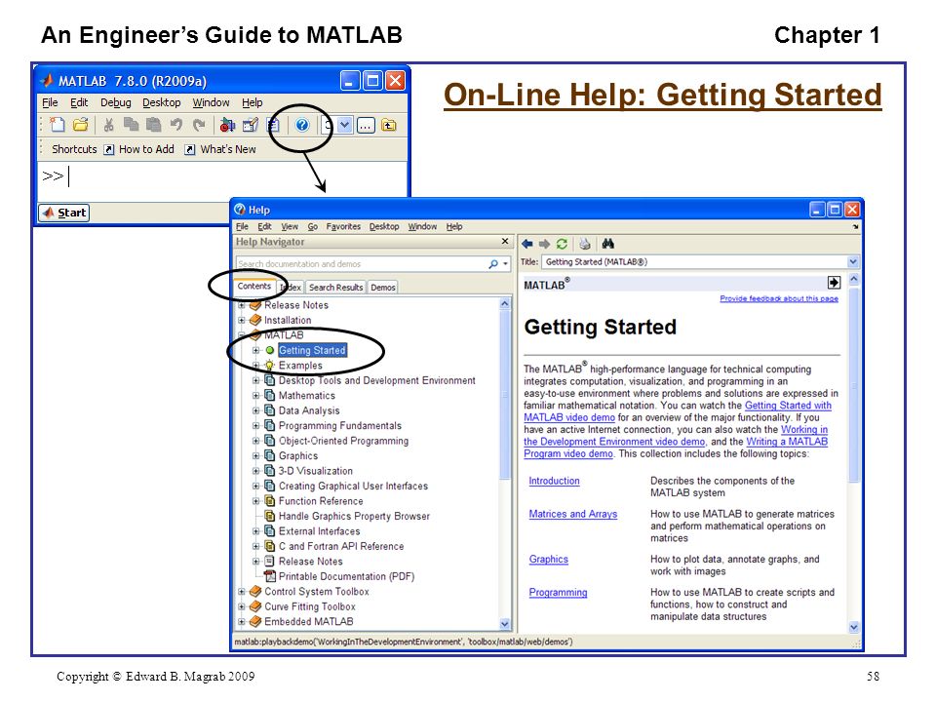This screenshot has height=702, width=936.
Task: Select 3-D Visualization in contents tree
Action: click(x=315, y=471)
